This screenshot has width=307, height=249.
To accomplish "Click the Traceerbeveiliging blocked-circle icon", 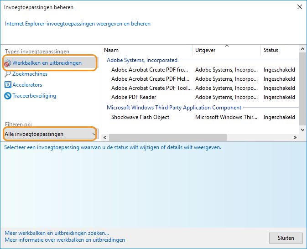I will (x=8, y=96).
